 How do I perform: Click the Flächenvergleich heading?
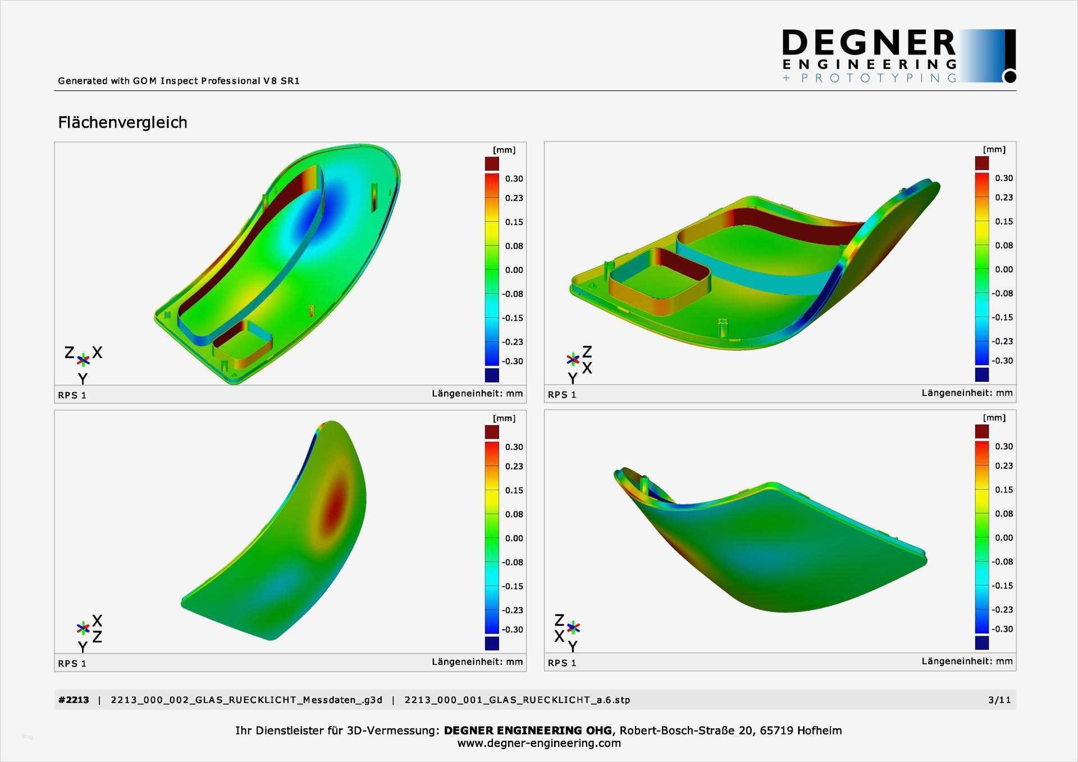(x=122, y=122)
